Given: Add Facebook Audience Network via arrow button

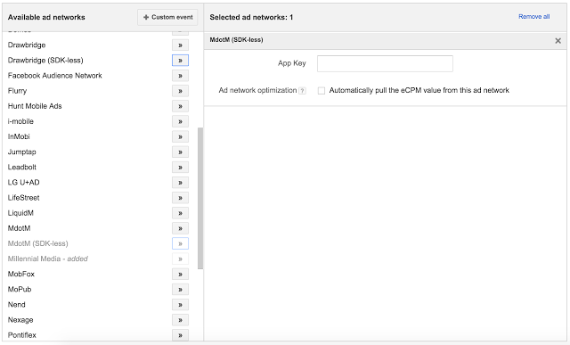Looking at the screenshot, I should (180, 76).
